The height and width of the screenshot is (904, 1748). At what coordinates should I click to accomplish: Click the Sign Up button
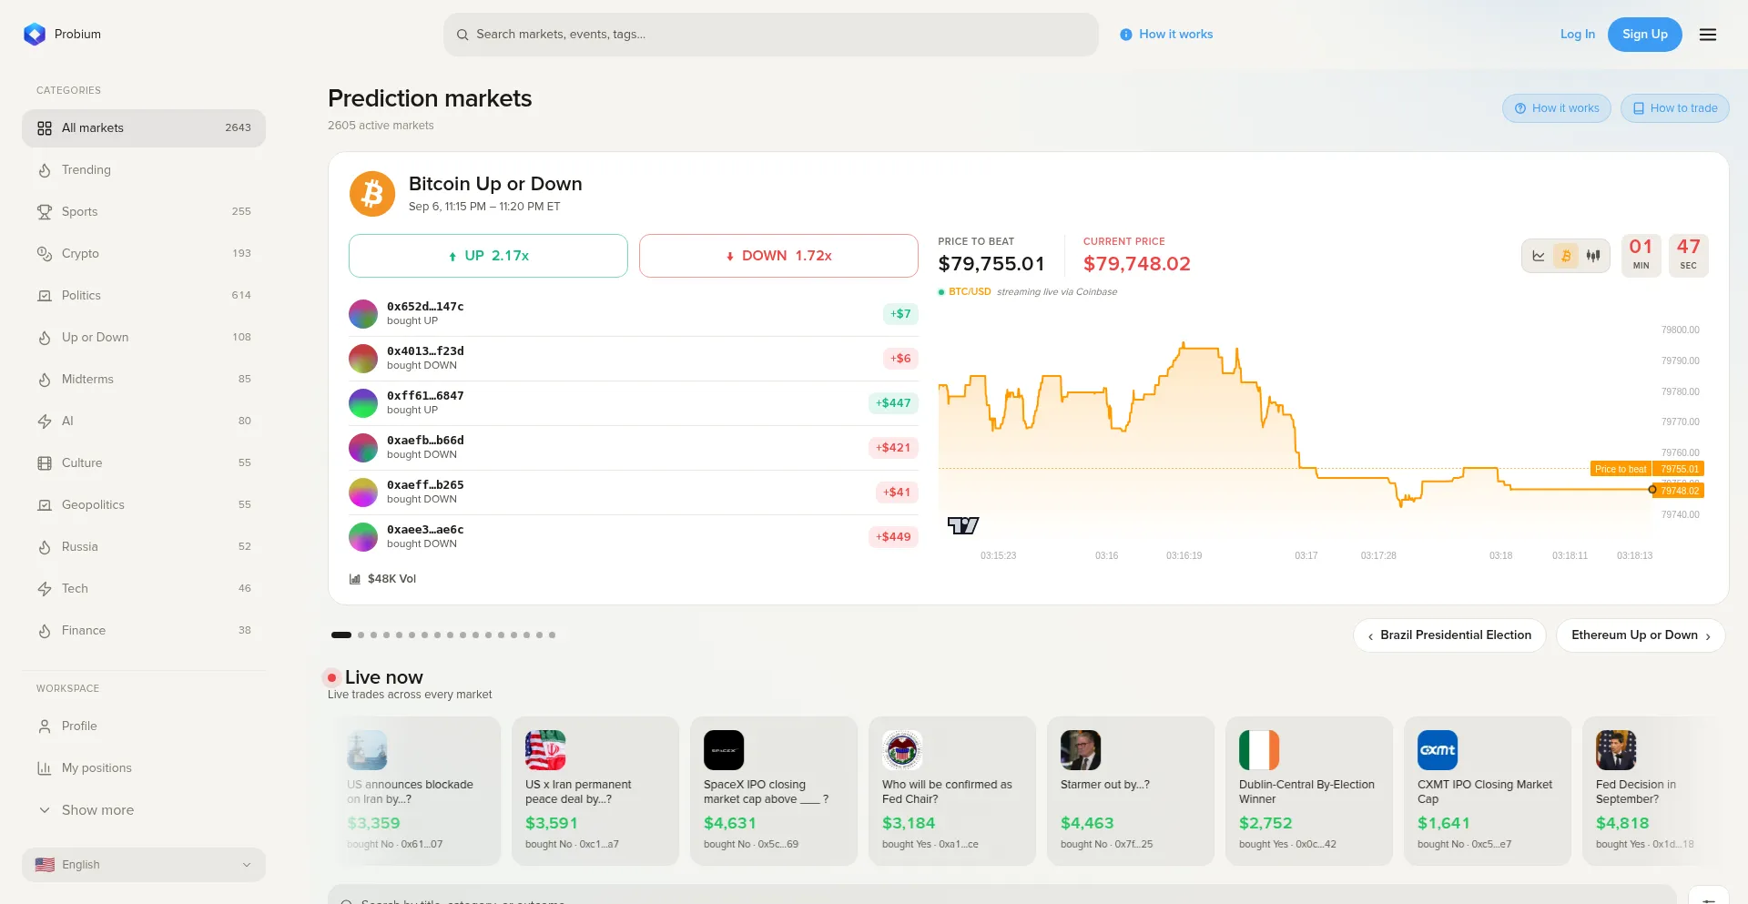1645,35
